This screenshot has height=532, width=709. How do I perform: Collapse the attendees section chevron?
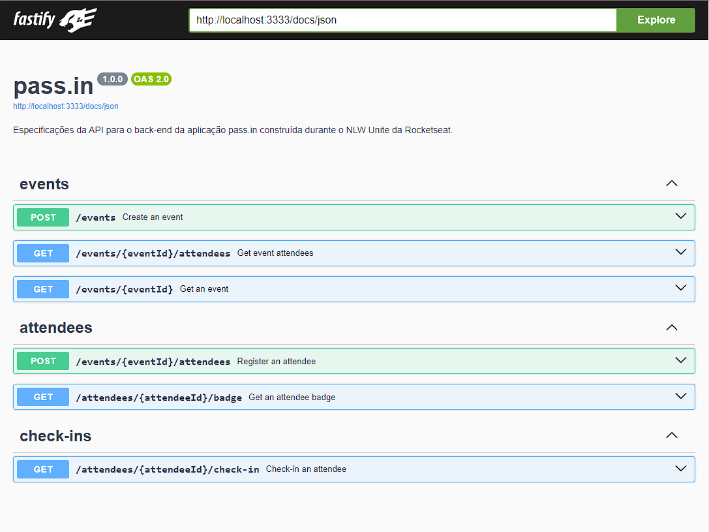671,328
